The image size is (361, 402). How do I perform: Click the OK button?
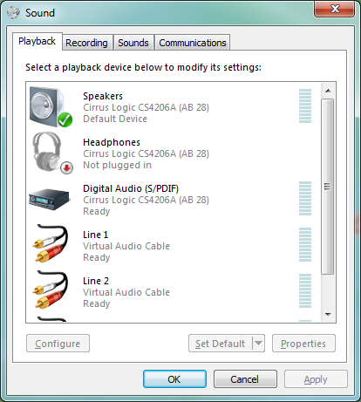point(174,379)
